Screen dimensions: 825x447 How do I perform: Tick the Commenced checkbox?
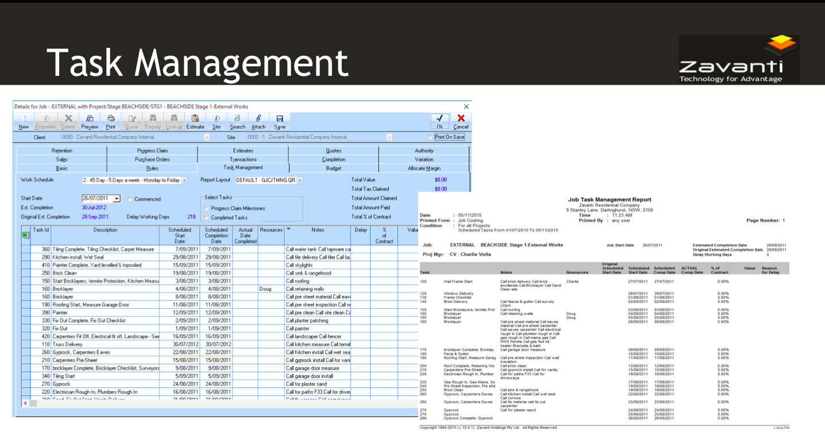(x=130, y=199)
